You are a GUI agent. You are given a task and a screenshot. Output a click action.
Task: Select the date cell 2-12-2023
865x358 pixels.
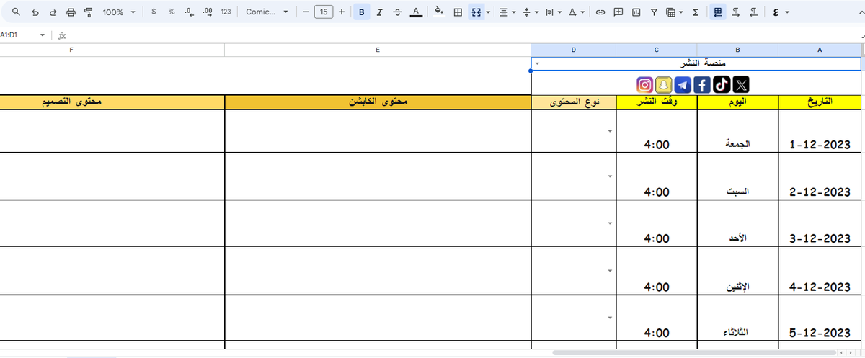click(820, 176)
